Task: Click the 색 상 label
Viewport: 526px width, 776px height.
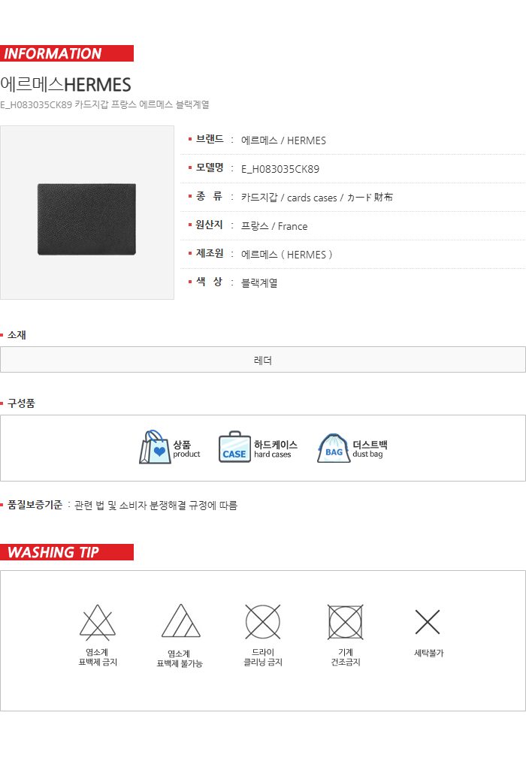Action: click(x=210, y=282)
